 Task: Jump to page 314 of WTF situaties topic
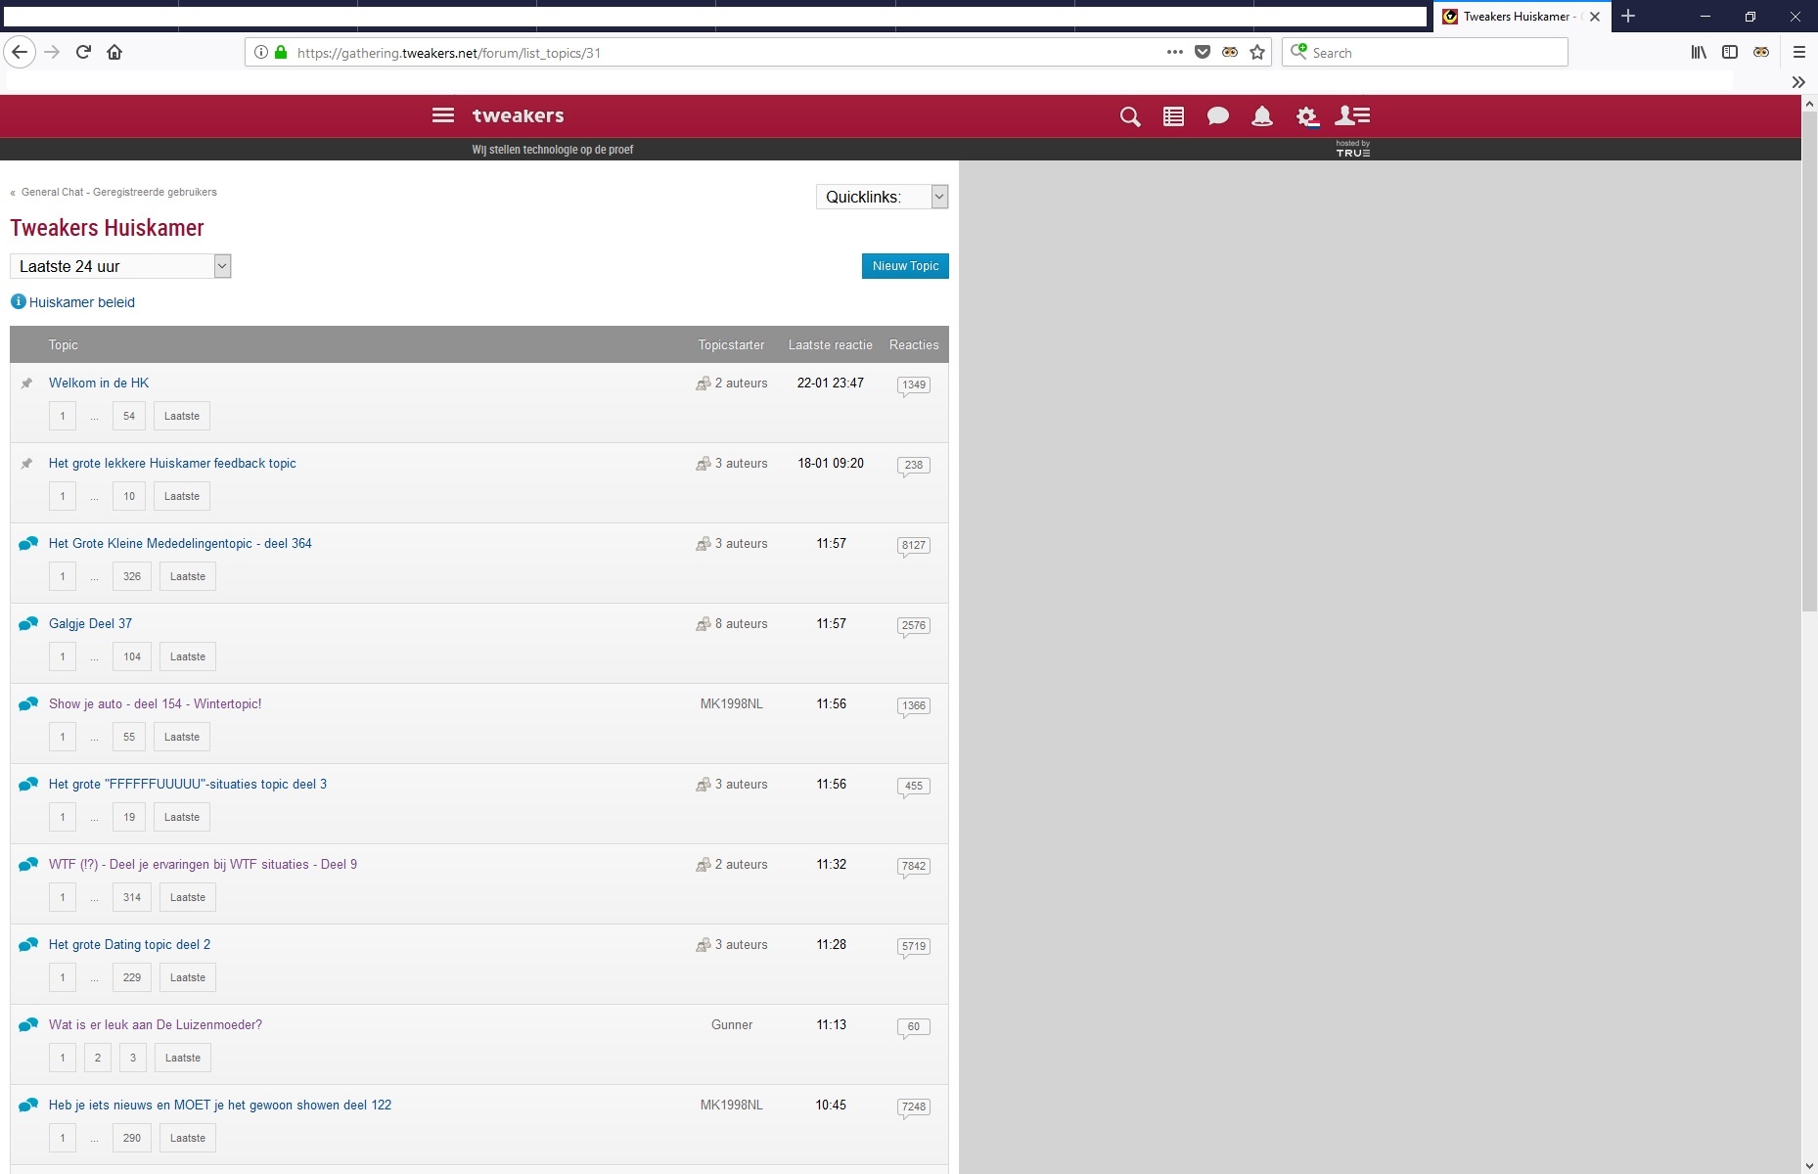[x=132, y=897]
